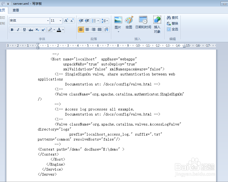Apply the text highlight color pen
The width and height of the screenshot is (228, 182).
pyautogui.click(x=50, y=30)
